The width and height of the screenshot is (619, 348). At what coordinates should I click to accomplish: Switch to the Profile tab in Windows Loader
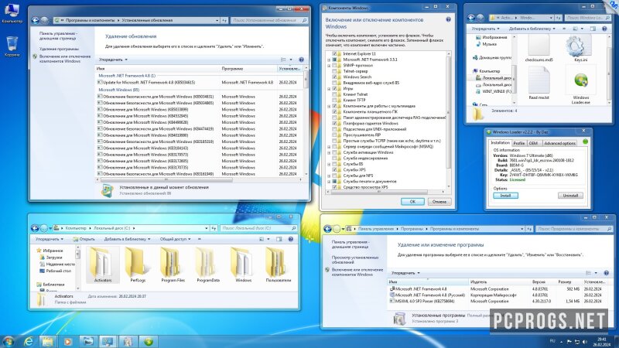tap(519, 143)
